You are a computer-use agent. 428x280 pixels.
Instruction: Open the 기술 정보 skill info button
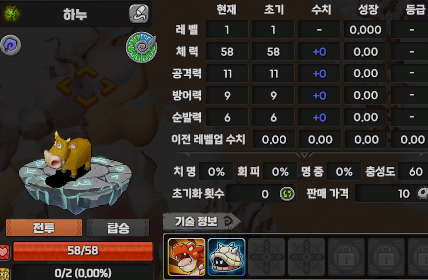click(x=202, y=221)
